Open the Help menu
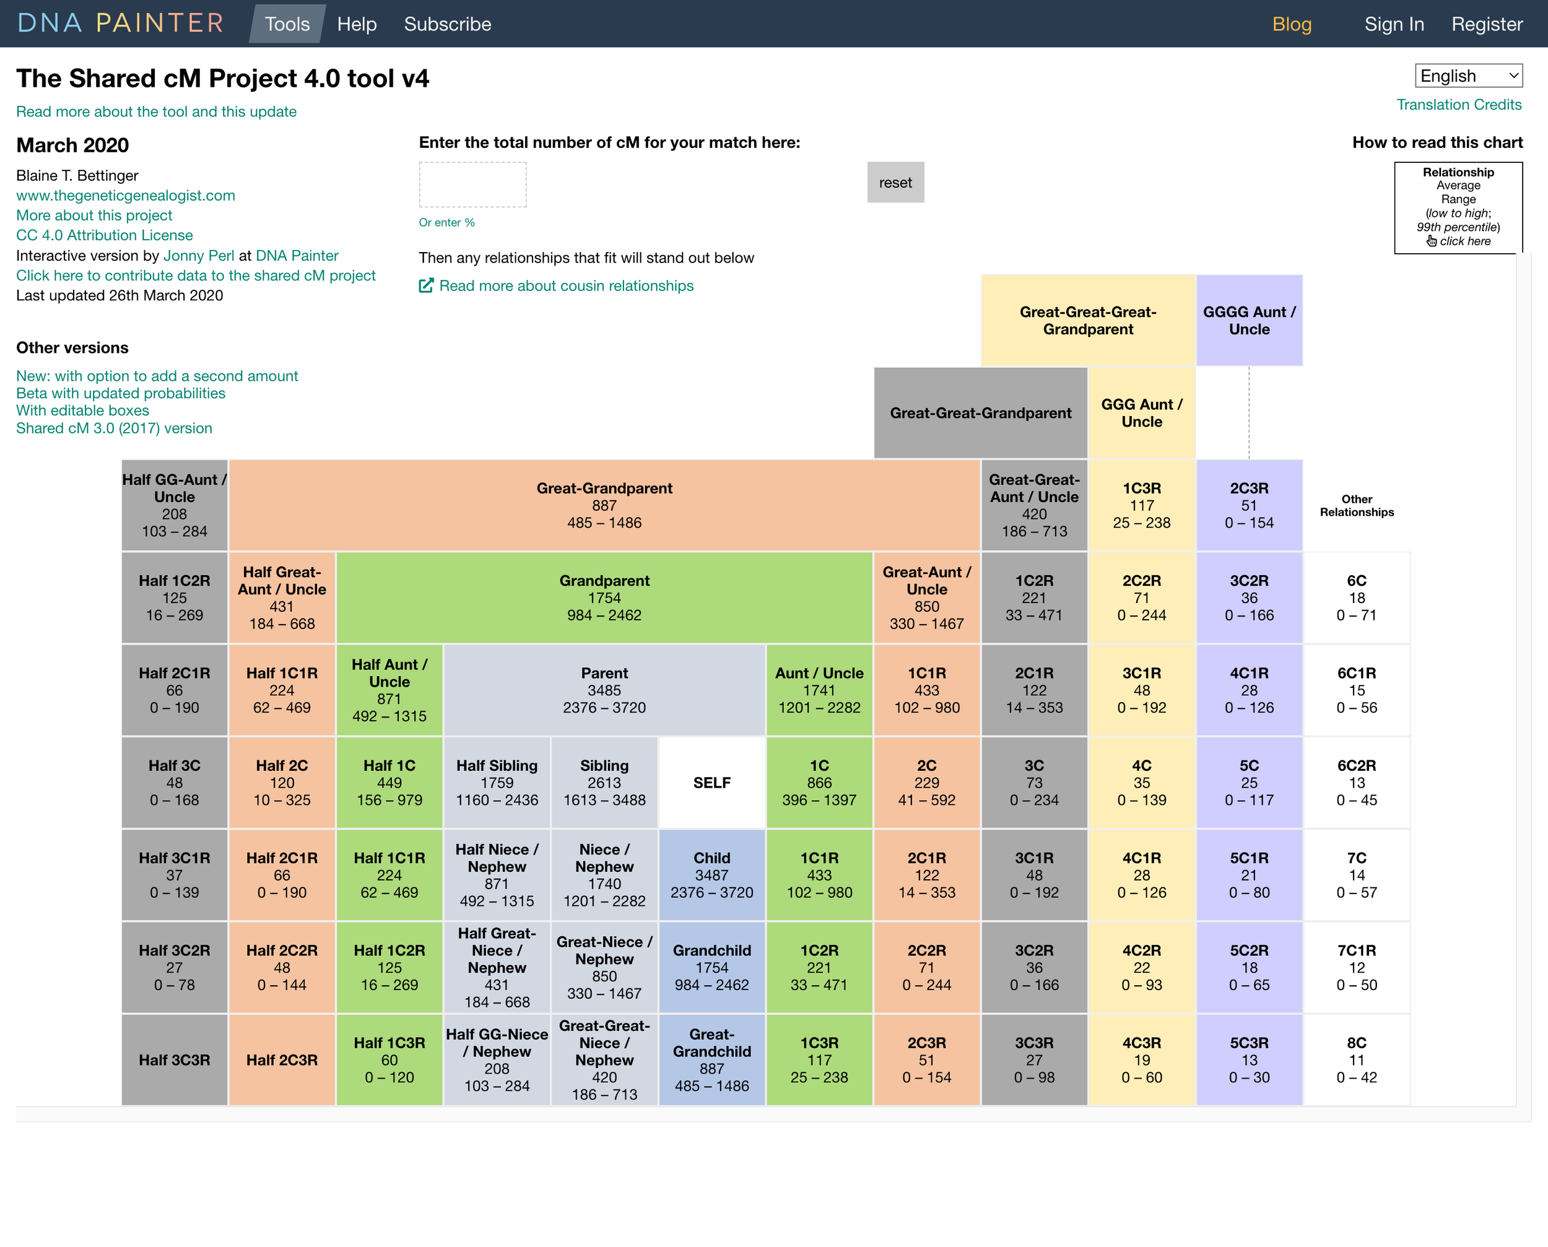 pos(357,24)
